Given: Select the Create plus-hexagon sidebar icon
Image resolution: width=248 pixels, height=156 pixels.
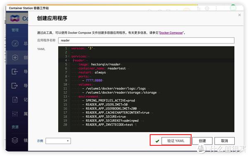Looking at the screenshot, I should tap(15, 58).
